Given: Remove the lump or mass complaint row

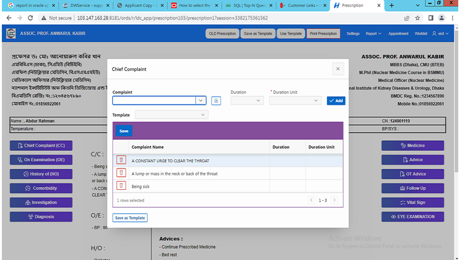Looking at the screenshot, I should pos(121,173).
